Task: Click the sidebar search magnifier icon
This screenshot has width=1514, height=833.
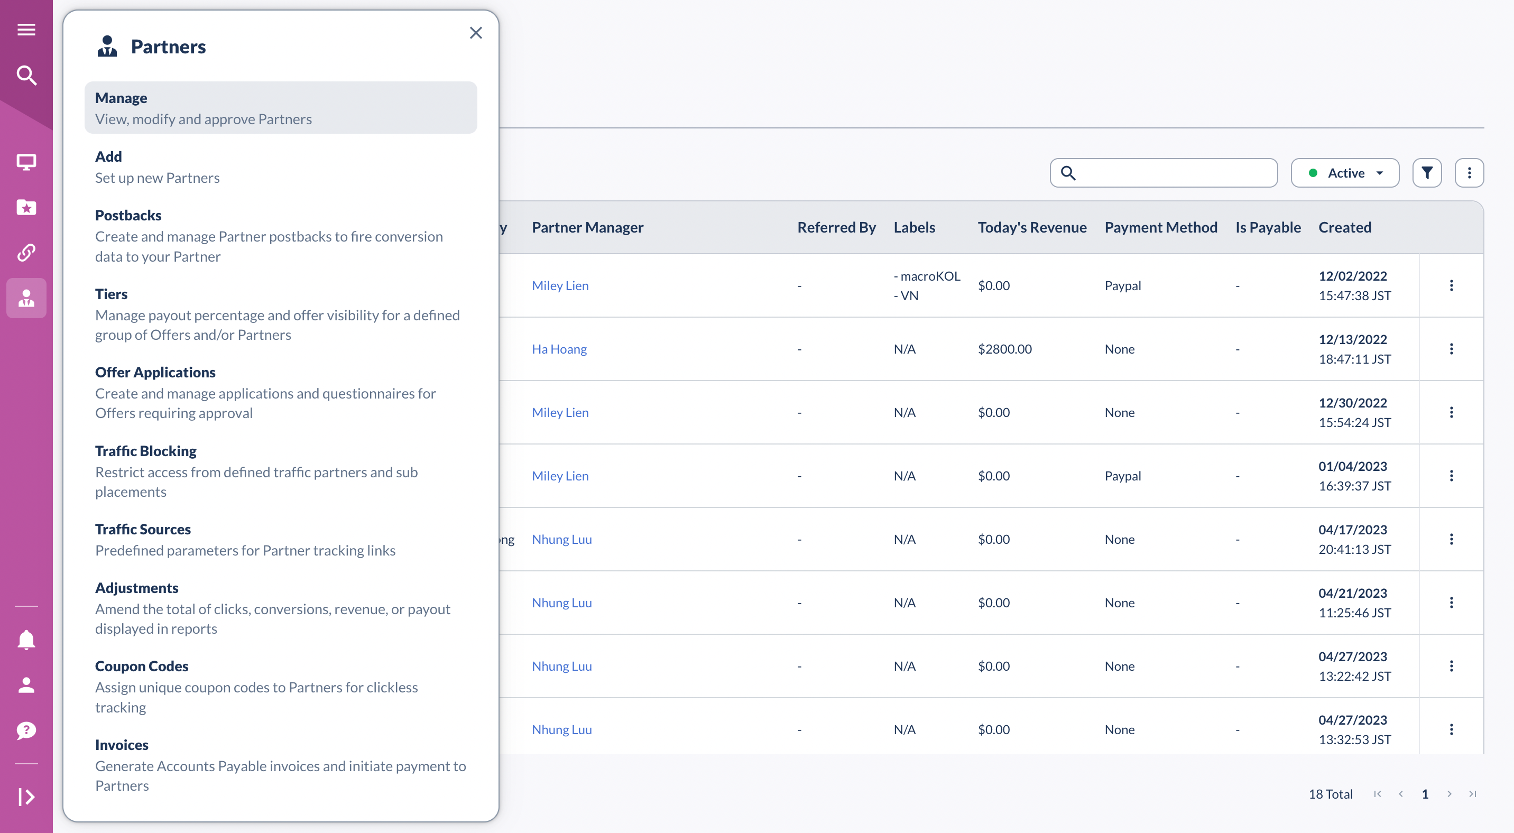Action: click(26, 75)
